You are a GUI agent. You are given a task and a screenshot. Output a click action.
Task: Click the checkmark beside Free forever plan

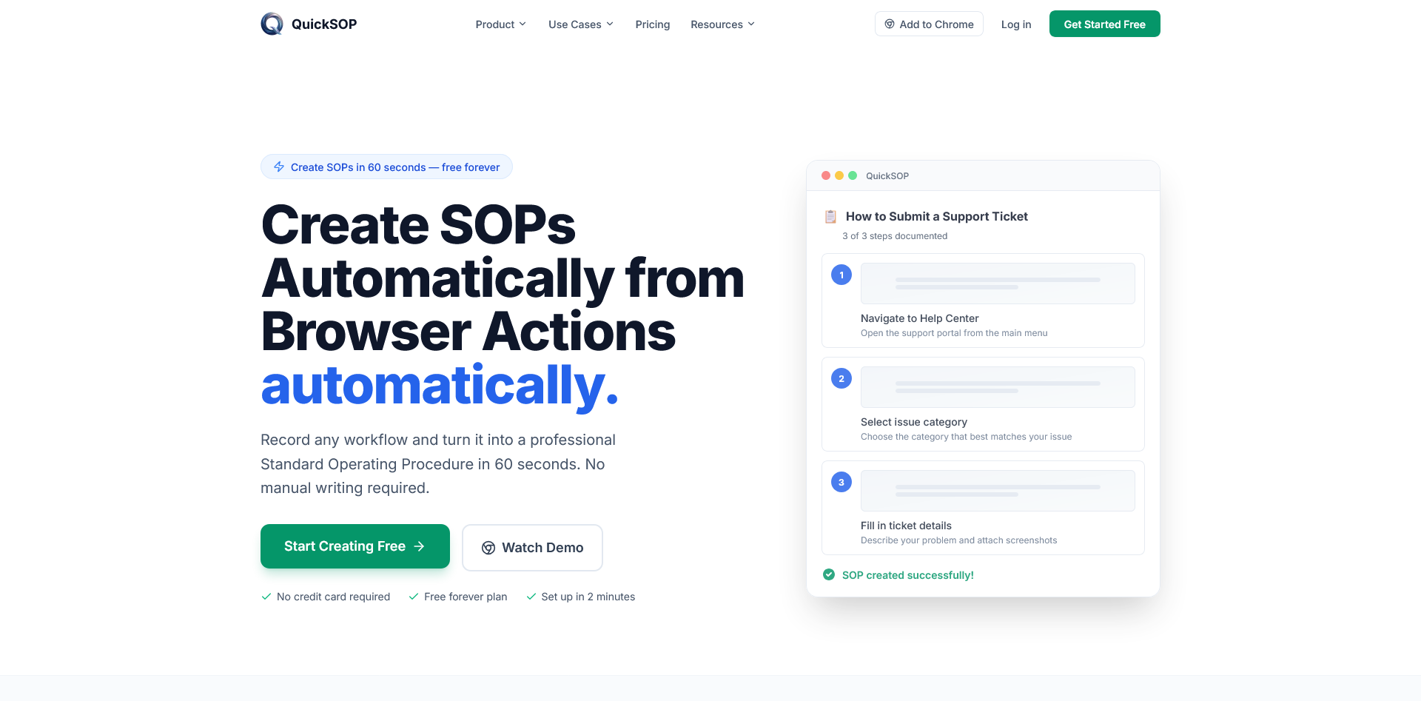pyautogui.click(x=414, y=597)
